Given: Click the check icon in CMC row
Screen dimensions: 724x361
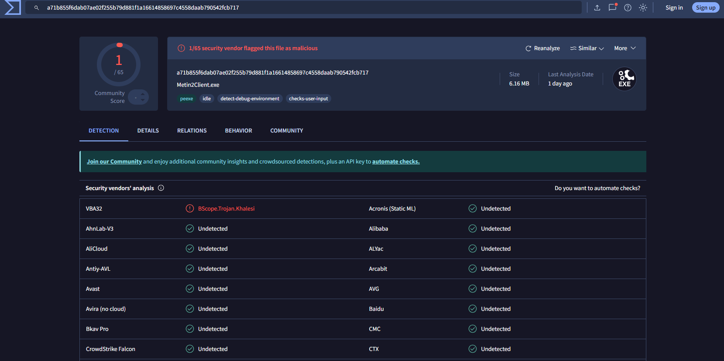Looking at the screenshot, I should (473, 329).
